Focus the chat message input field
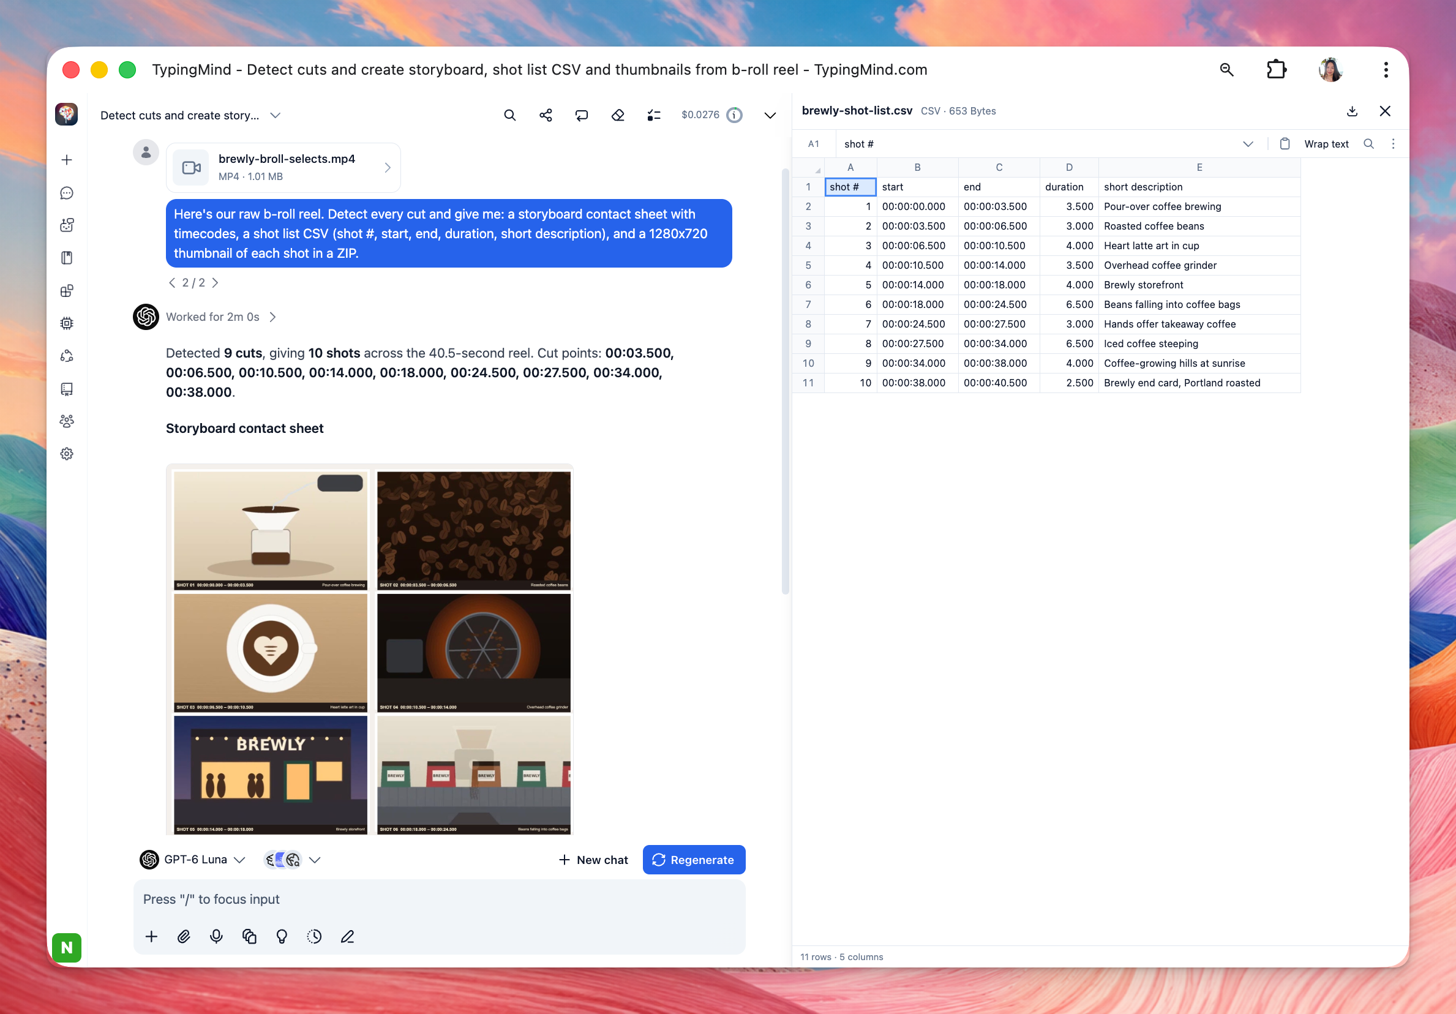 click(x=439, y=899)
